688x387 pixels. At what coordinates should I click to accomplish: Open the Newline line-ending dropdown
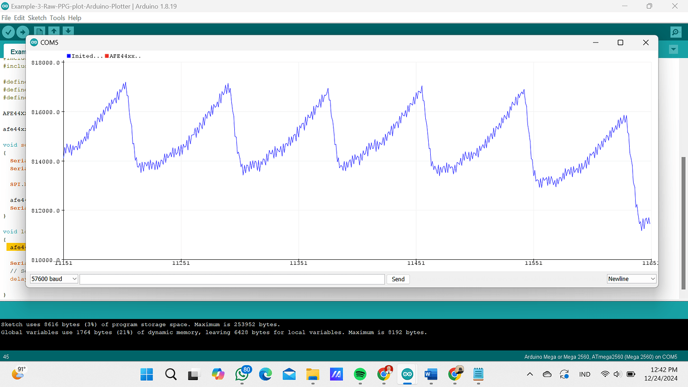tap(631, 278)
